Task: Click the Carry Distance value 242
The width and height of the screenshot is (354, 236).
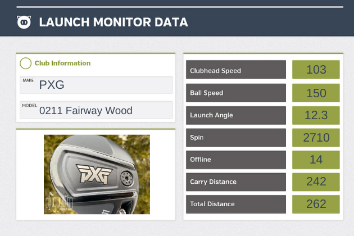Action: coord(316,181)
